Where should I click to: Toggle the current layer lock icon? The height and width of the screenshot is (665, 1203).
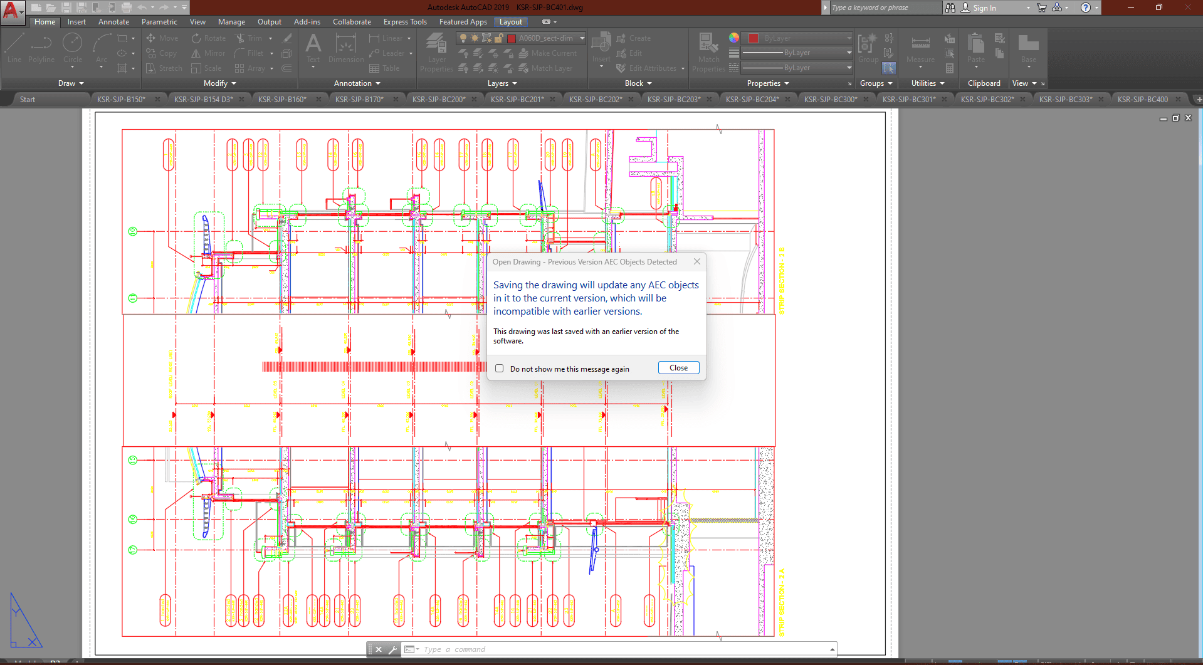click(x=498, y=38)
